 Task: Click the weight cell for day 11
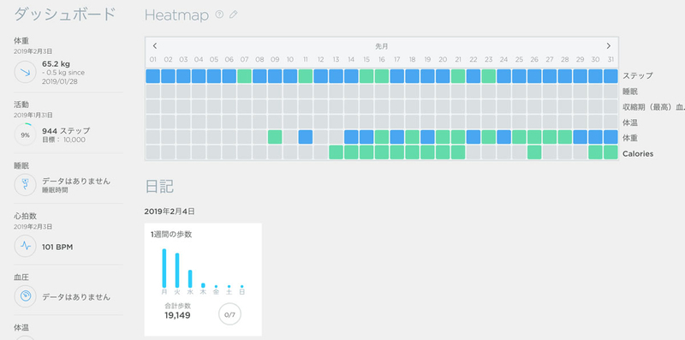coord(306,137)
